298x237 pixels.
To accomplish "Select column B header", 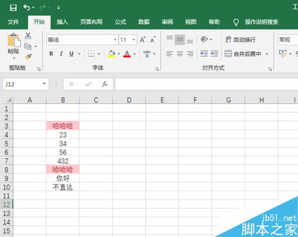I will (x=63, y=99).
